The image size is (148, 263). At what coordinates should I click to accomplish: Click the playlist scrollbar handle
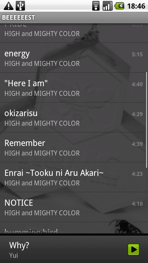point(146,120)
